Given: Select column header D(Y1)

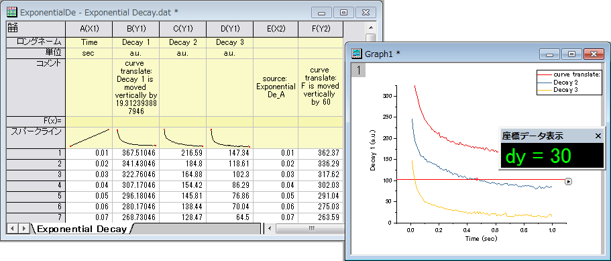Looking at the screenshot, I should tap(230, 29).
